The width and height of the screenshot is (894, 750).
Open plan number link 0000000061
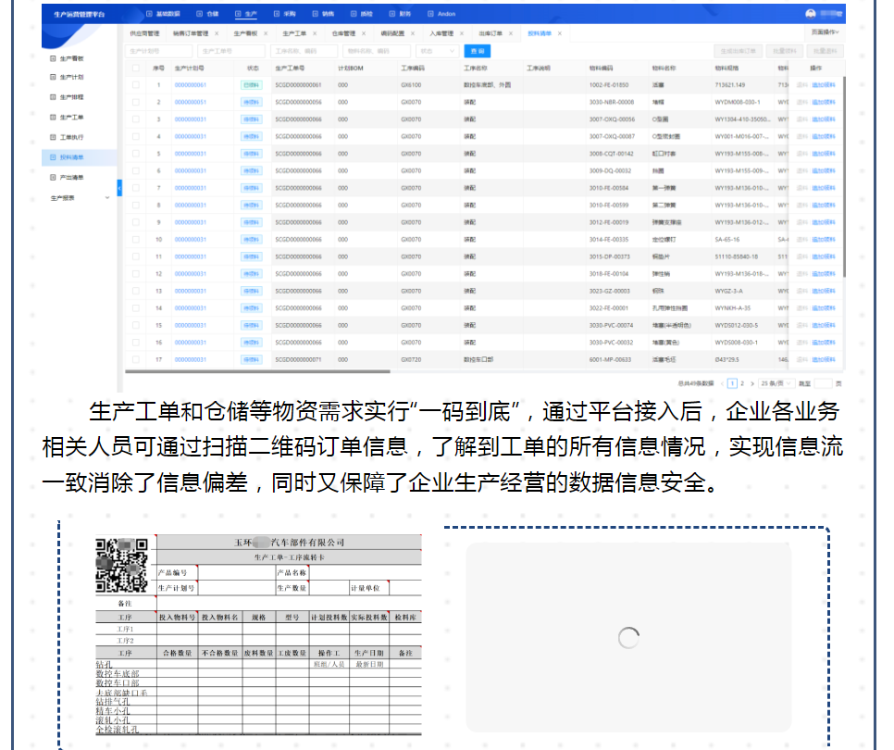click(x=190, y=84)
